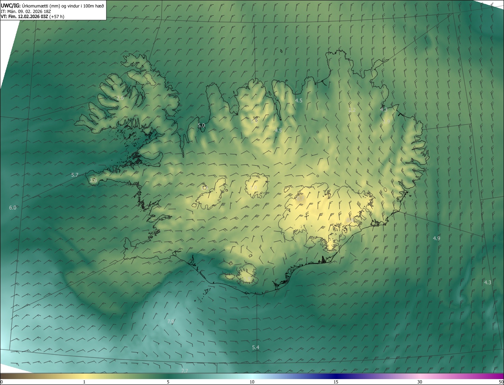This screenshot has height=385, width=504.
Task: Click the color scale label 15
Action: tap(336, 382)
